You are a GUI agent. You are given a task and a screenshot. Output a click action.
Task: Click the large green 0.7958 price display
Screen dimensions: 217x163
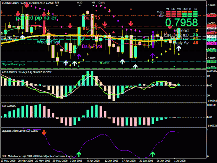182,23
